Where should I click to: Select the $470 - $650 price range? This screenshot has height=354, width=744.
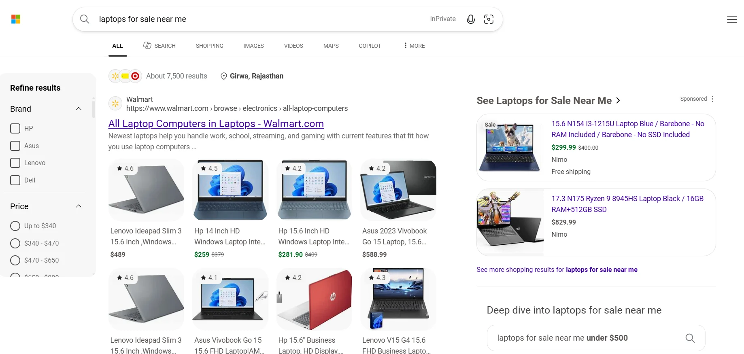pyautogui.click(x=15, y=260)
